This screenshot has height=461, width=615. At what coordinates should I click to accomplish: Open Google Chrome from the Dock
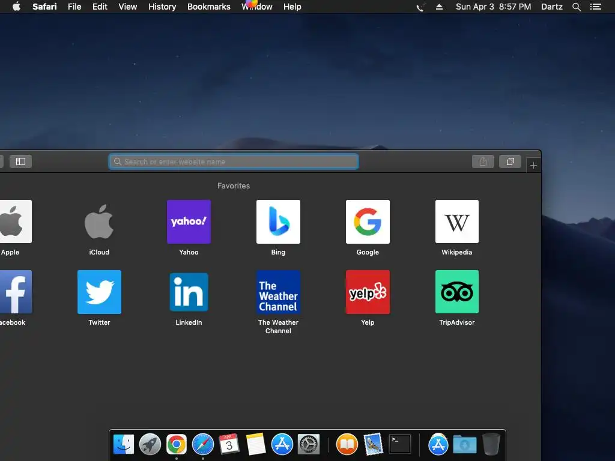(x=177, y=444)
